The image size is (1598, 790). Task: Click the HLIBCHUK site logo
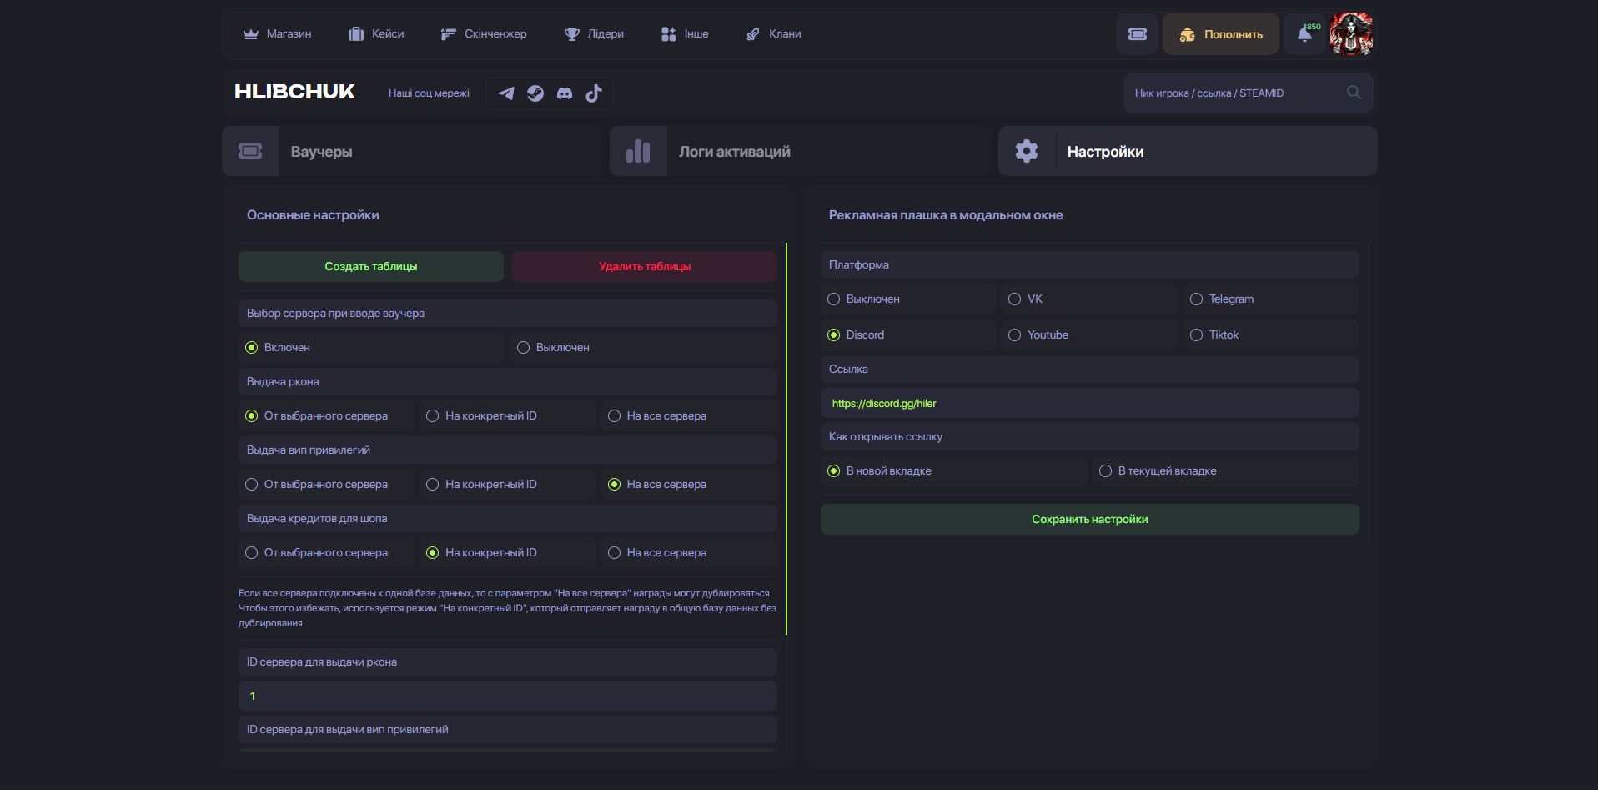point(294,92)
